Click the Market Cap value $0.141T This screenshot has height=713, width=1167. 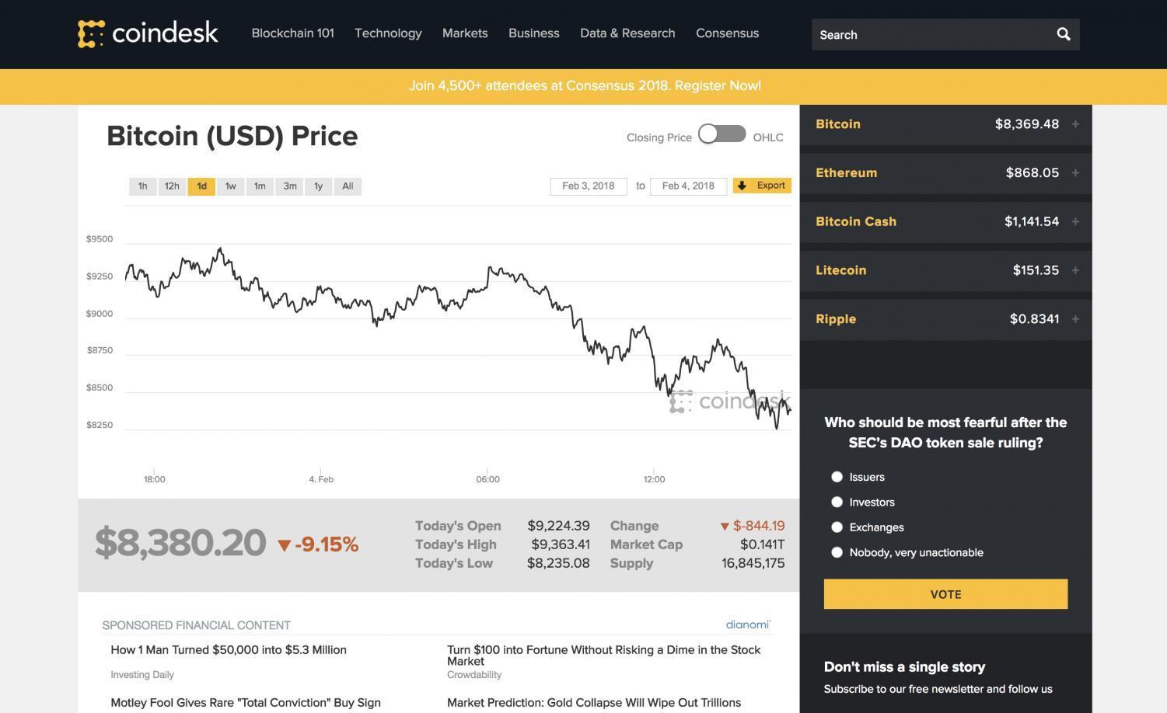[762, 544]
